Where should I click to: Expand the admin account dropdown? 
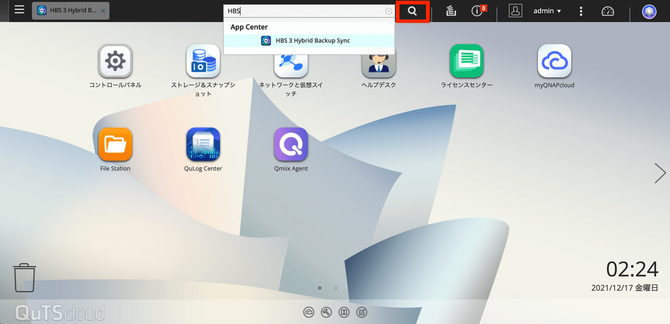tap(547, 11)
